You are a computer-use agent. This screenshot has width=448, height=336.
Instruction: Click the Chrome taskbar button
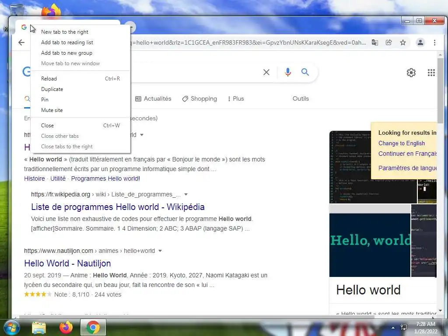point(93,327)
